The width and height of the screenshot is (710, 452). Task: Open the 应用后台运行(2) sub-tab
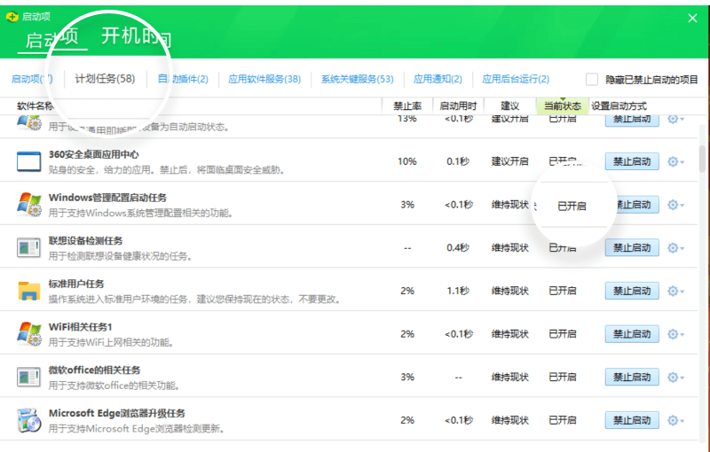click(516, 79)
